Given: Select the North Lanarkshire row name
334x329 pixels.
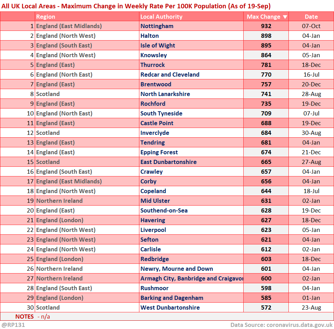Looking at the screenshot, I should [165, 94].
